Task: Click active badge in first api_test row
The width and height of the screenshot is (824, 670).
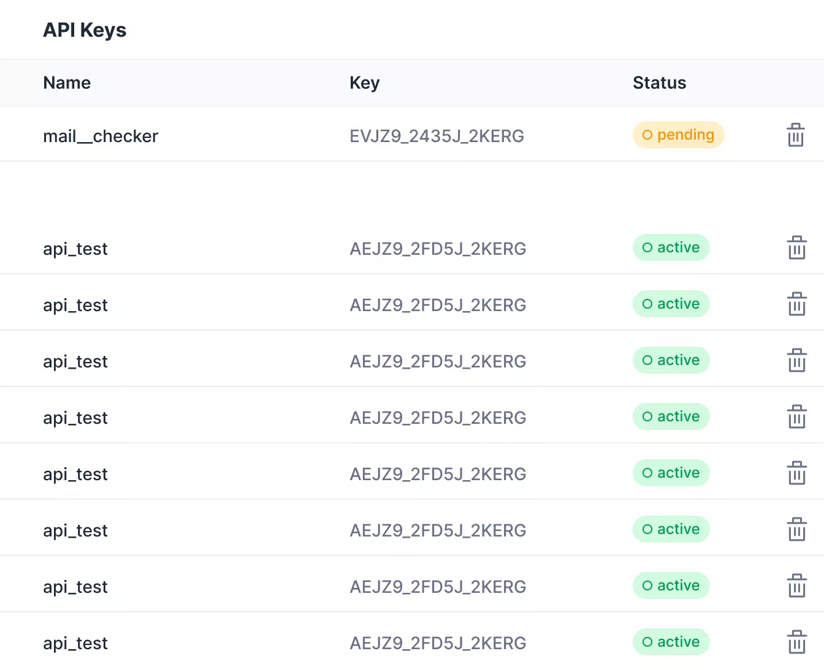Action: (671, 247)
